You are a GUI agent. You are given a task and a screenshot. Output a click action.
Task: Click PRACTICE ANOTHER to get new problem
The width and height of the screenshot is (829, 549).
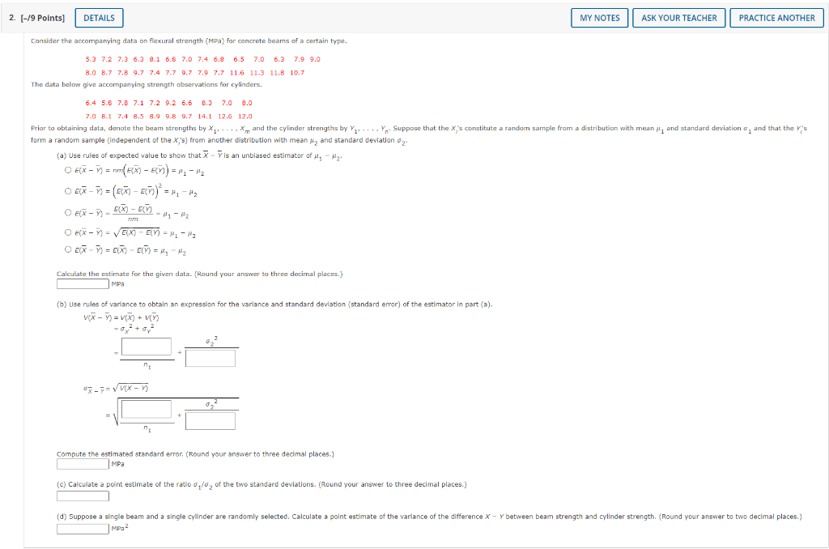(x=776, y=17)
